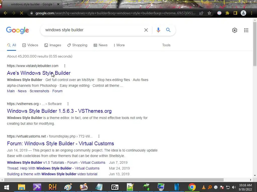Image resolution: width=257 pixels, height=192 pixels.
Task: Open Forum: Windows Style Builder Virtual Customs
Action: click(60, 143)
